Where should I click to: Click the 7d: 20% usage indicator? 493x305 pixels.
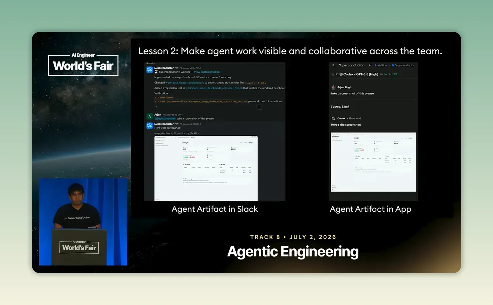tap(393, 74)
